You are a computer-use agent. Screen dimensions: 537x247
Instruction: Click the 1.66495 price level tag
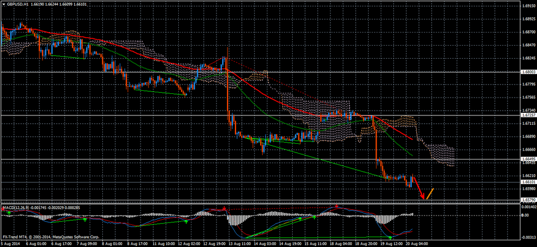528,158
